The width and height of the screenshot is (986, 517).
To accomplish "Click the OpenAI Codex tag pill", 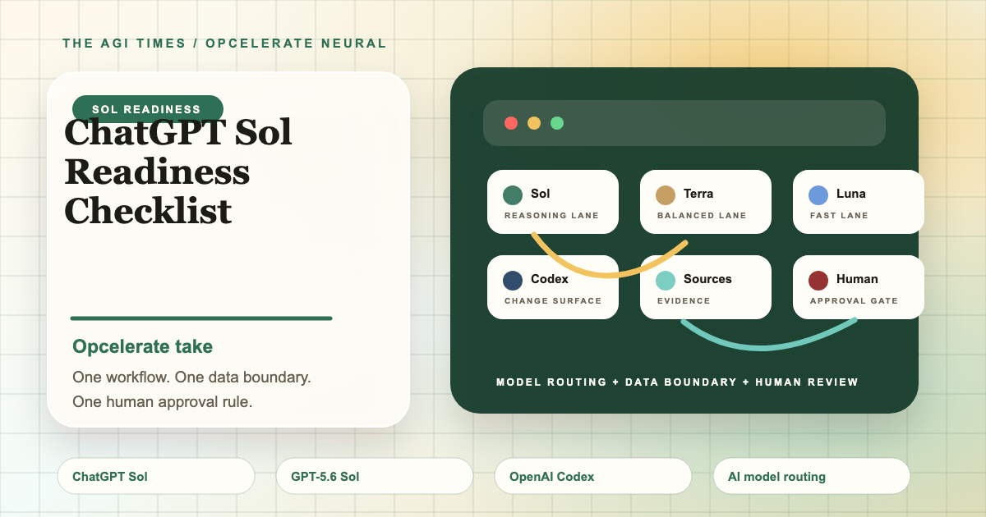I will [593, 476].
